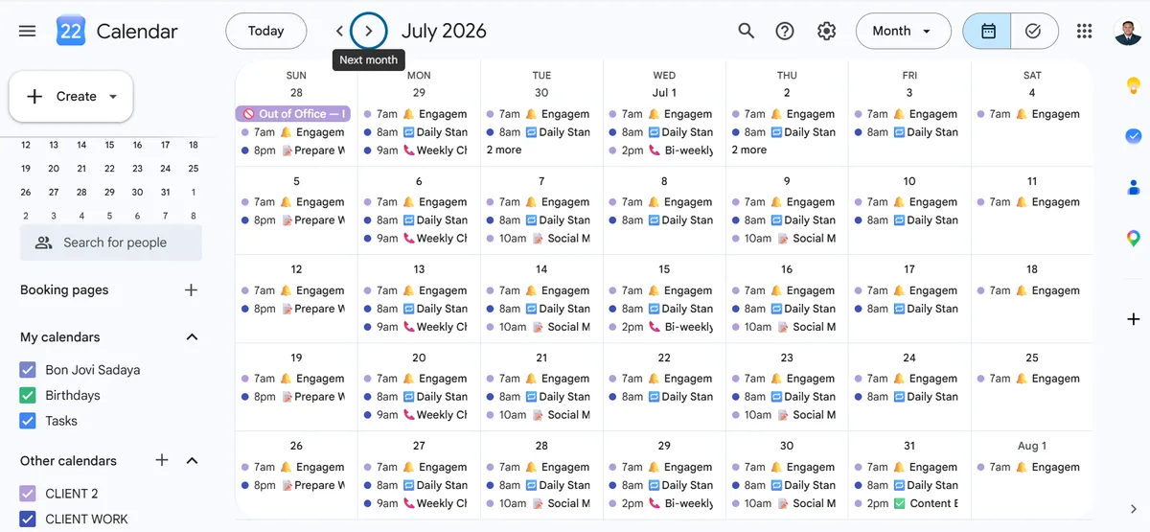Screen dimensions: 1150x532
Task: Open Contacts side panel icon
Action: point(1133,187)
